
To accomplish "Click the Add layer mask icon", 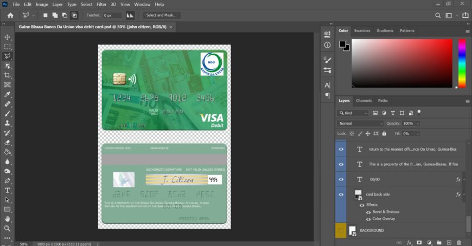I will coord(419,242).
